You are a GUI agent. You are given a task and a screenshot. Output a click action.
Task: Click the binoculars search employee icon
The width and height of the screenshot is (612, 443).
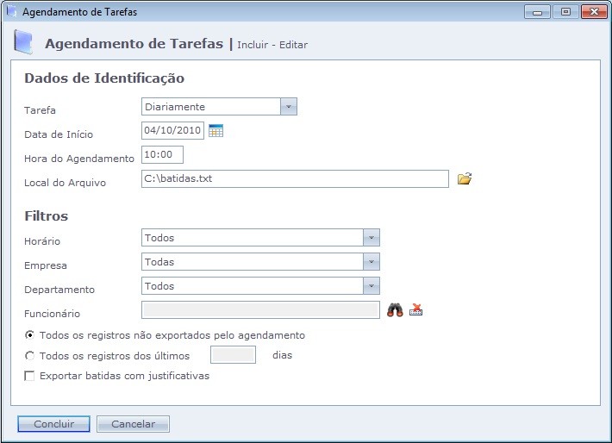[395, 310]
